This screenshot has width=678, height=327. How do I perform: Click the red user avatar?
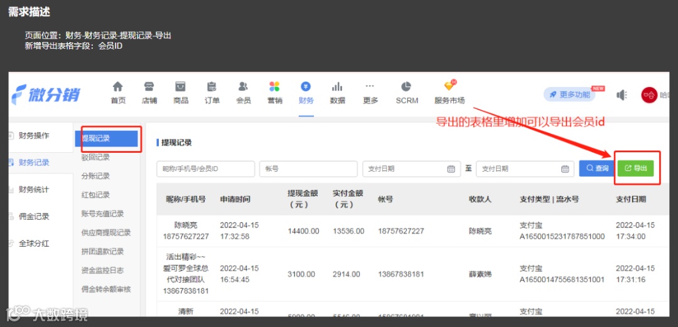coord(649,95)
